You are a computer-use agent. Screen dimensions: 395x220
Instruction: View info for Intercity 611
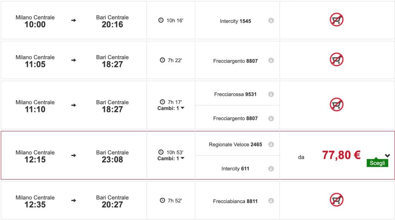(x=271, y=169)
